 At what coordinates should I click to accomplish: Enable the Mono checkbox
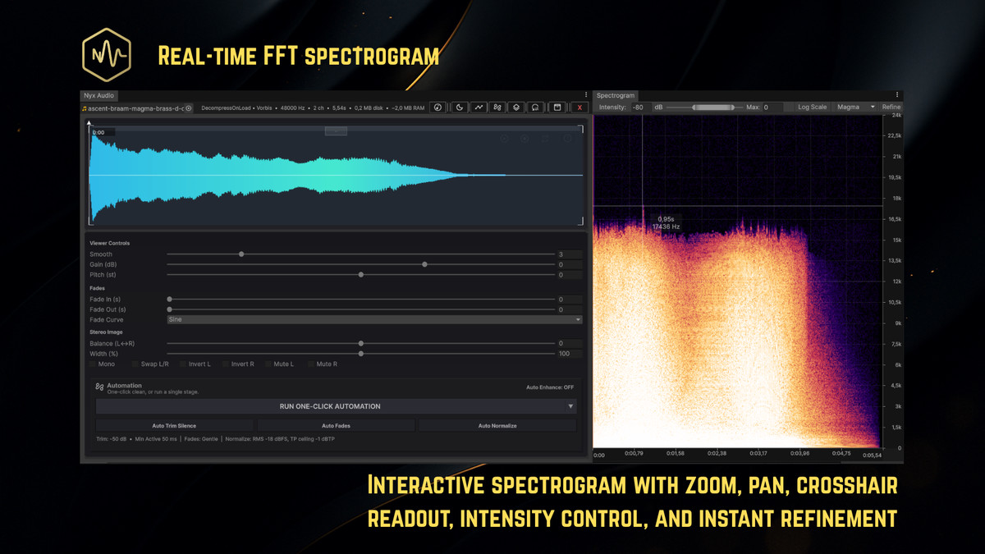click(94, 364)
